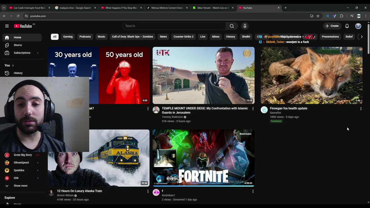The height and width of the screenshot is (208, 370).
Task: Open options for 30 years old video
Action: (148, 109)
